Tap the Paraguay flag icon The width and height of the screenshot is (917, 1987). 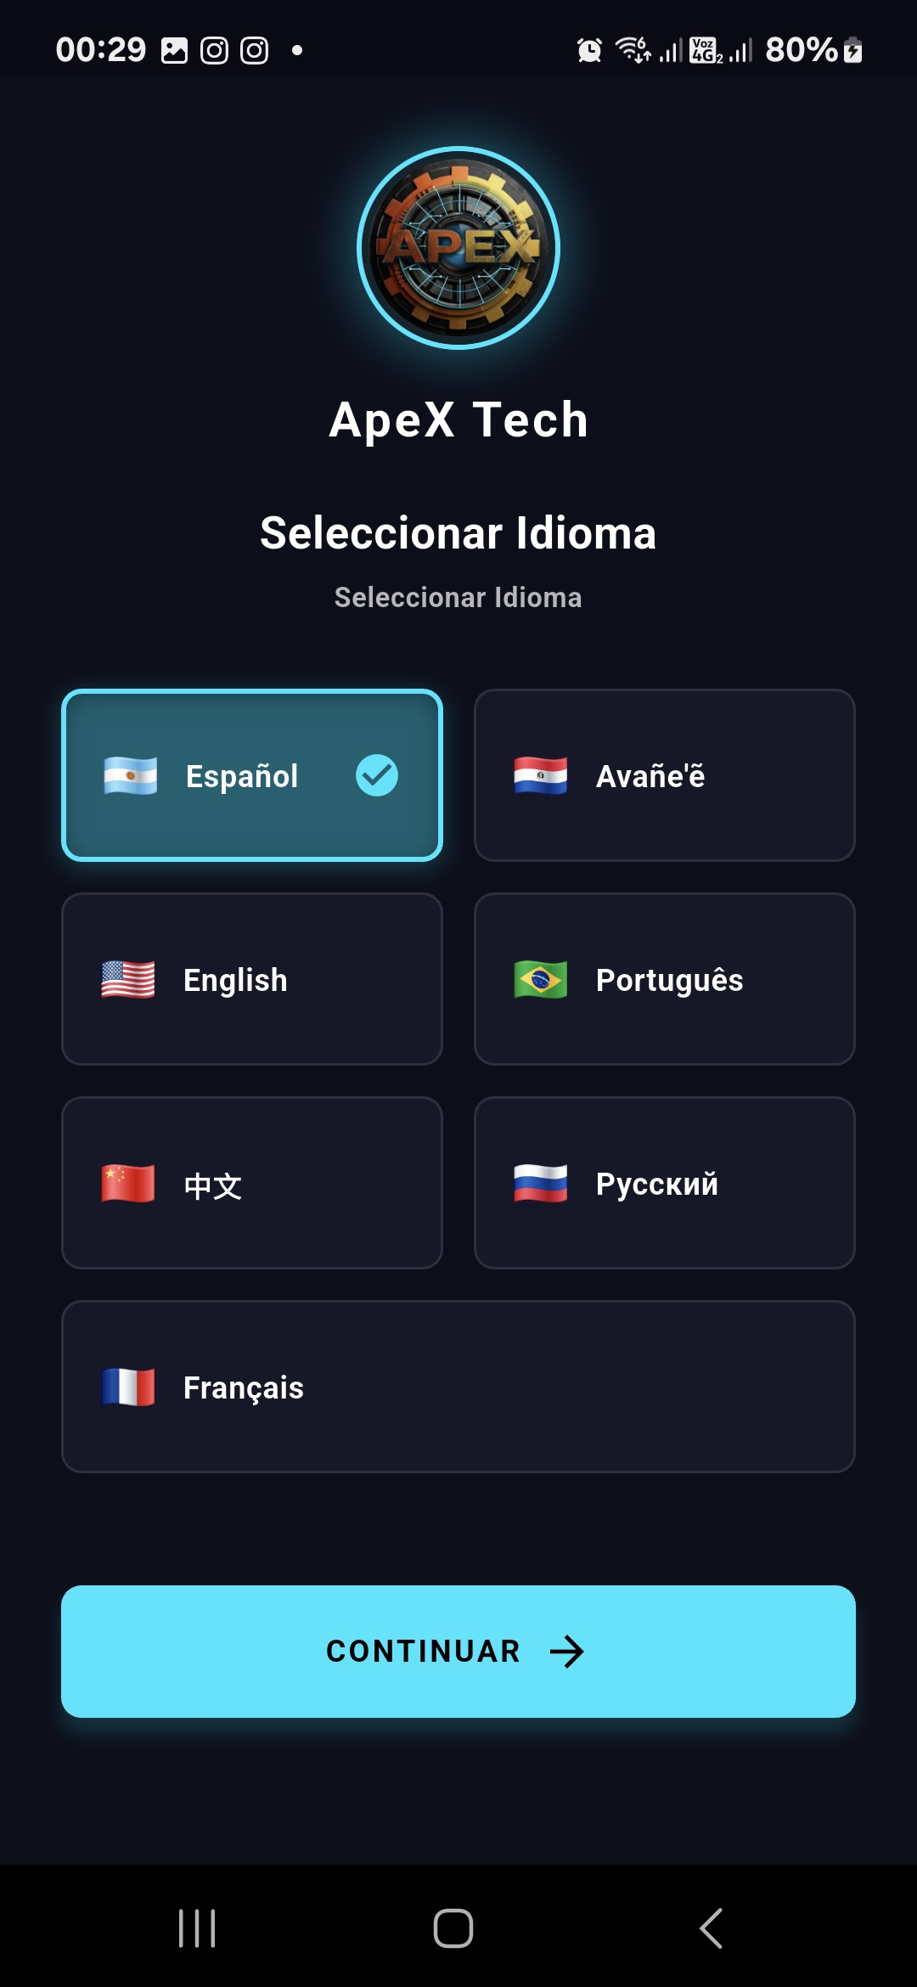pos(541,775)
